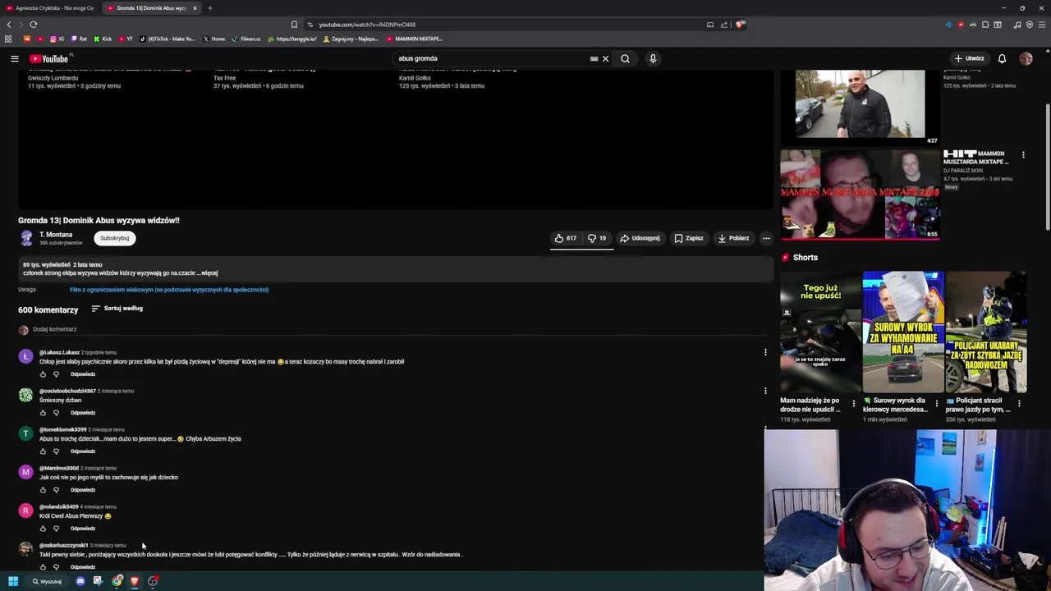The height and width of the screenshot is (591, 1051).
Task: Close the Gromda 13 tab
Action: coord(195,8)
